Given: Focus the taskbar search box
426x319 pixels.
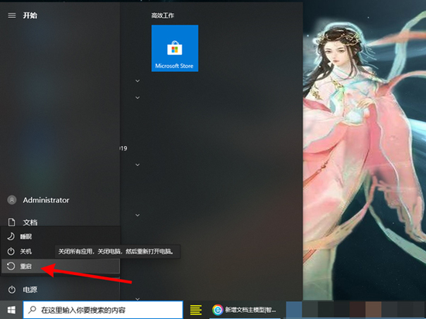Looking at the screenshot, I should coord(103,310).
